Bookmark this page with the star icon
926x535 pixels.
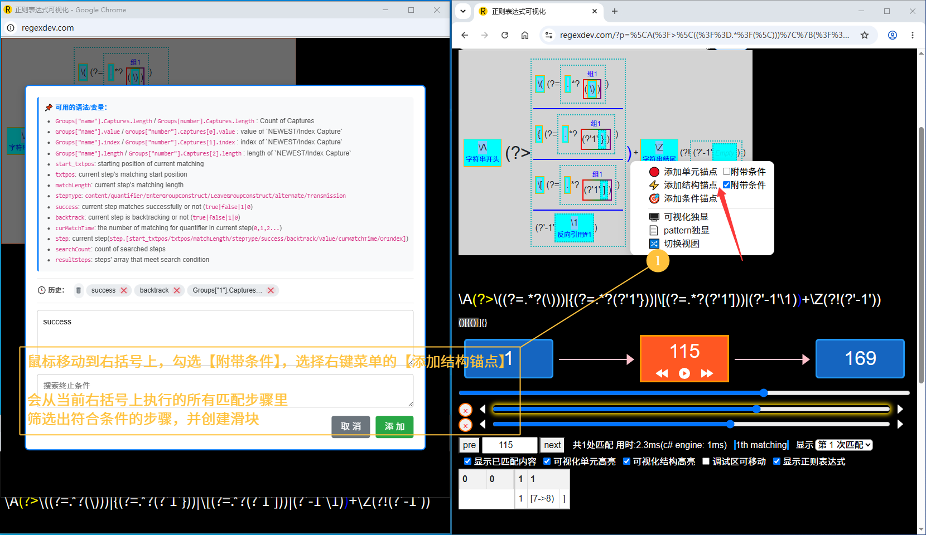865,35
